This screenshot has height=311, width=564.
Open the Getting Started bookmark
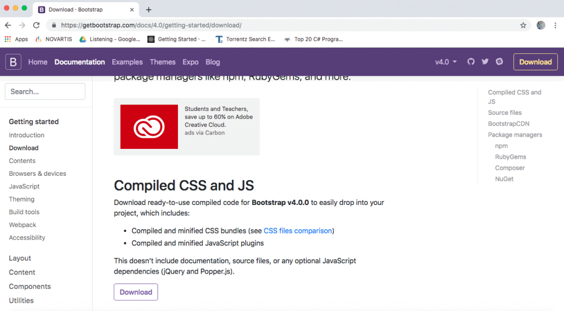pyautogui.click(x=177, y=39)
